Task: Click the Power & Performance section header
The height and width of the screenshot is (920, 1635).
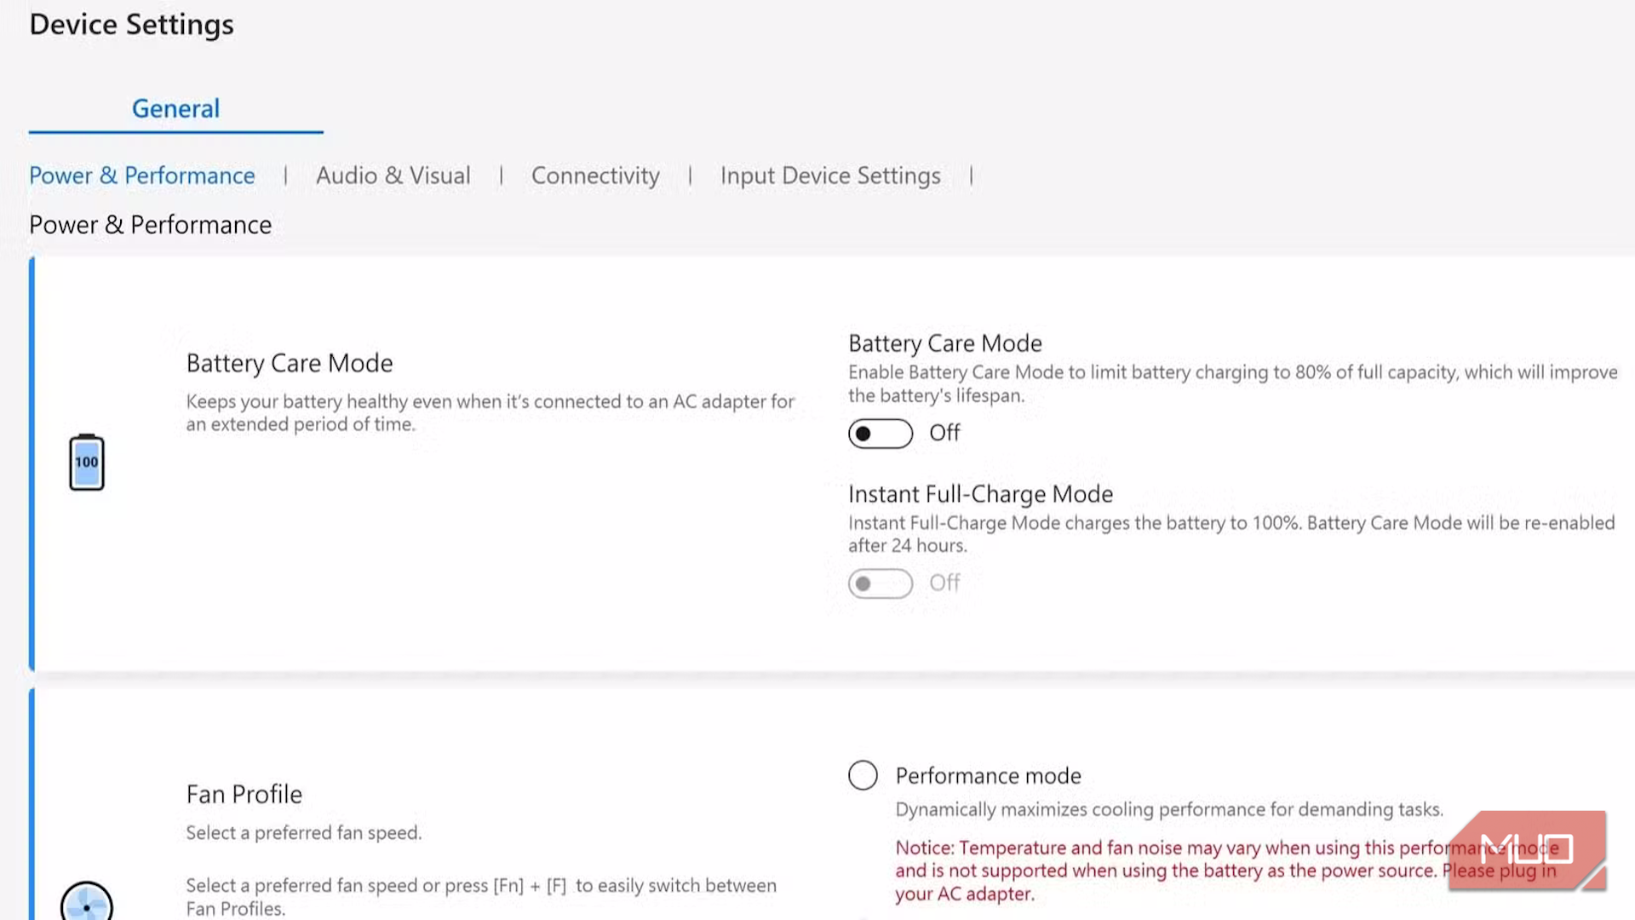Action: (150, 224)
